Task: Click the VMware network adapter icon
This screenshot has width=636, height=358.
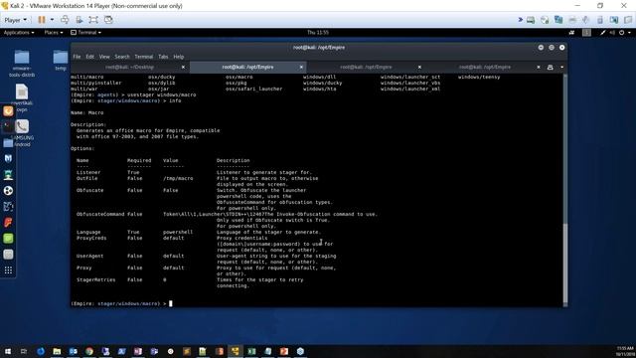Action: [558, 20]
